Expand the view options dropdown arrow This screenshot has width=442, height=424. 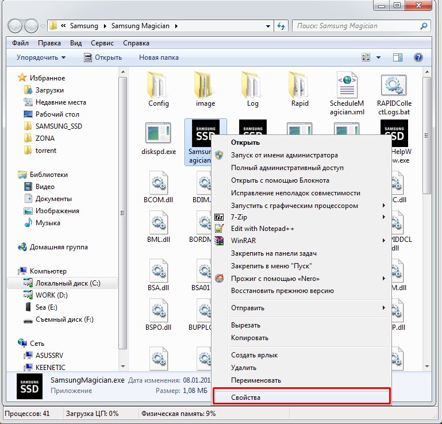coord(379,57)
